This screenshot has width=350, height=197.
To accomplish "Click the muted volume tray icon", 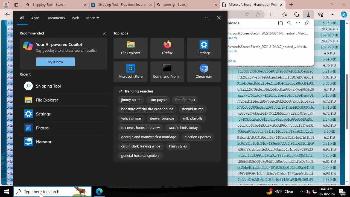I will click(x=308, y=192).
